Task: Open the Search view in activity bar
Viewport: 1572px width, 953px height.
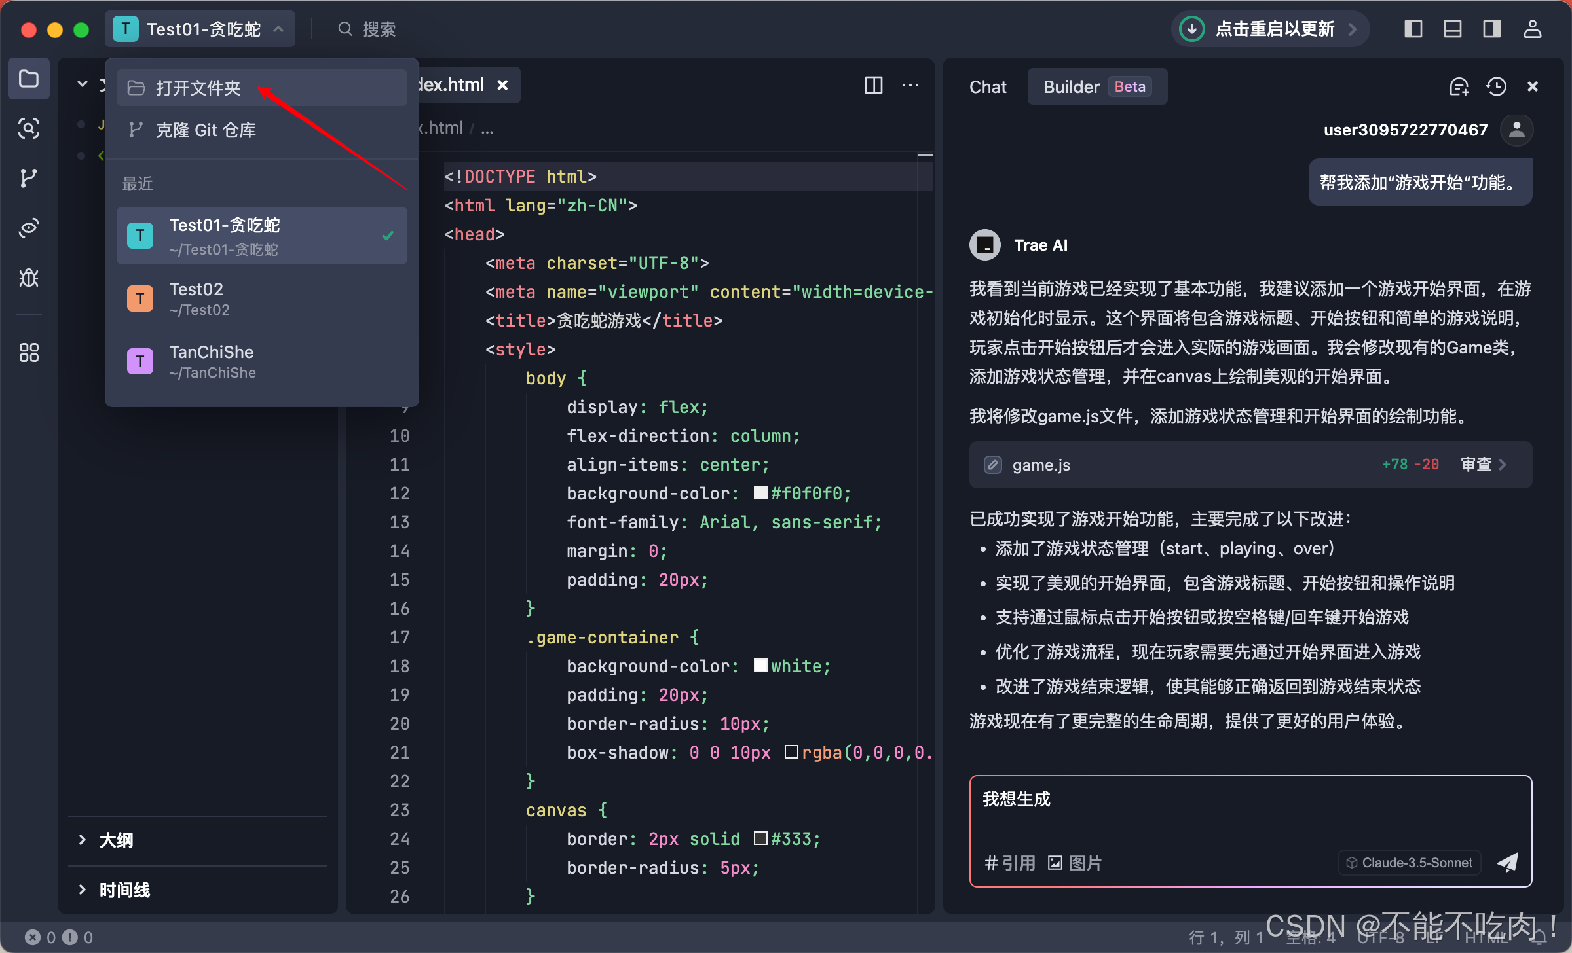Action: [29, 128]
